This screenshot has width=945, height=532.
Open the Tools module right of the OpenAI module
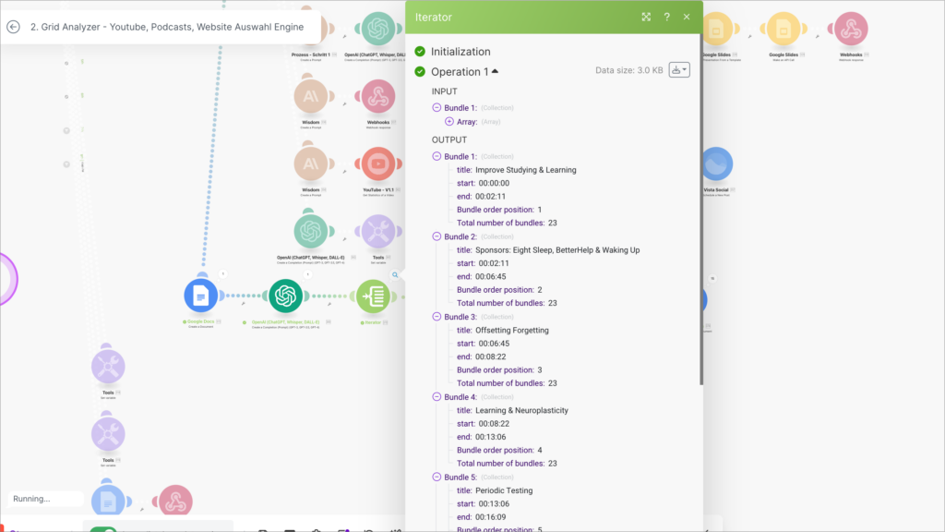tap(377, 231)
